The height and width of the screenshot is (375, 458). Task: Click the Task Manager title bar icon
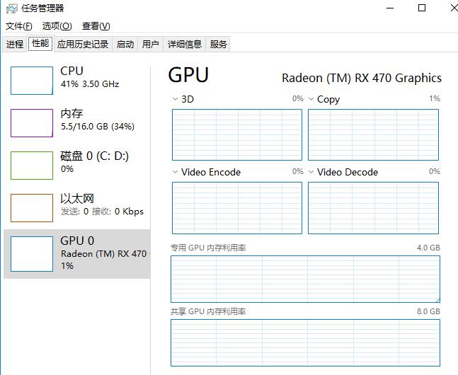(12, 8)
